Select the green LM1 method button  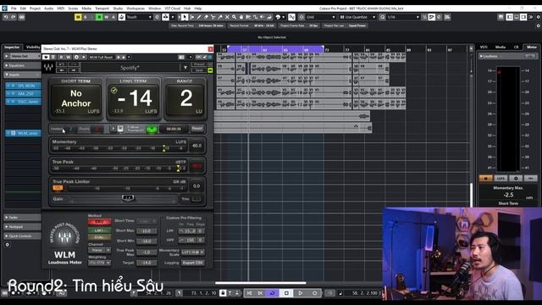[100, 230]
